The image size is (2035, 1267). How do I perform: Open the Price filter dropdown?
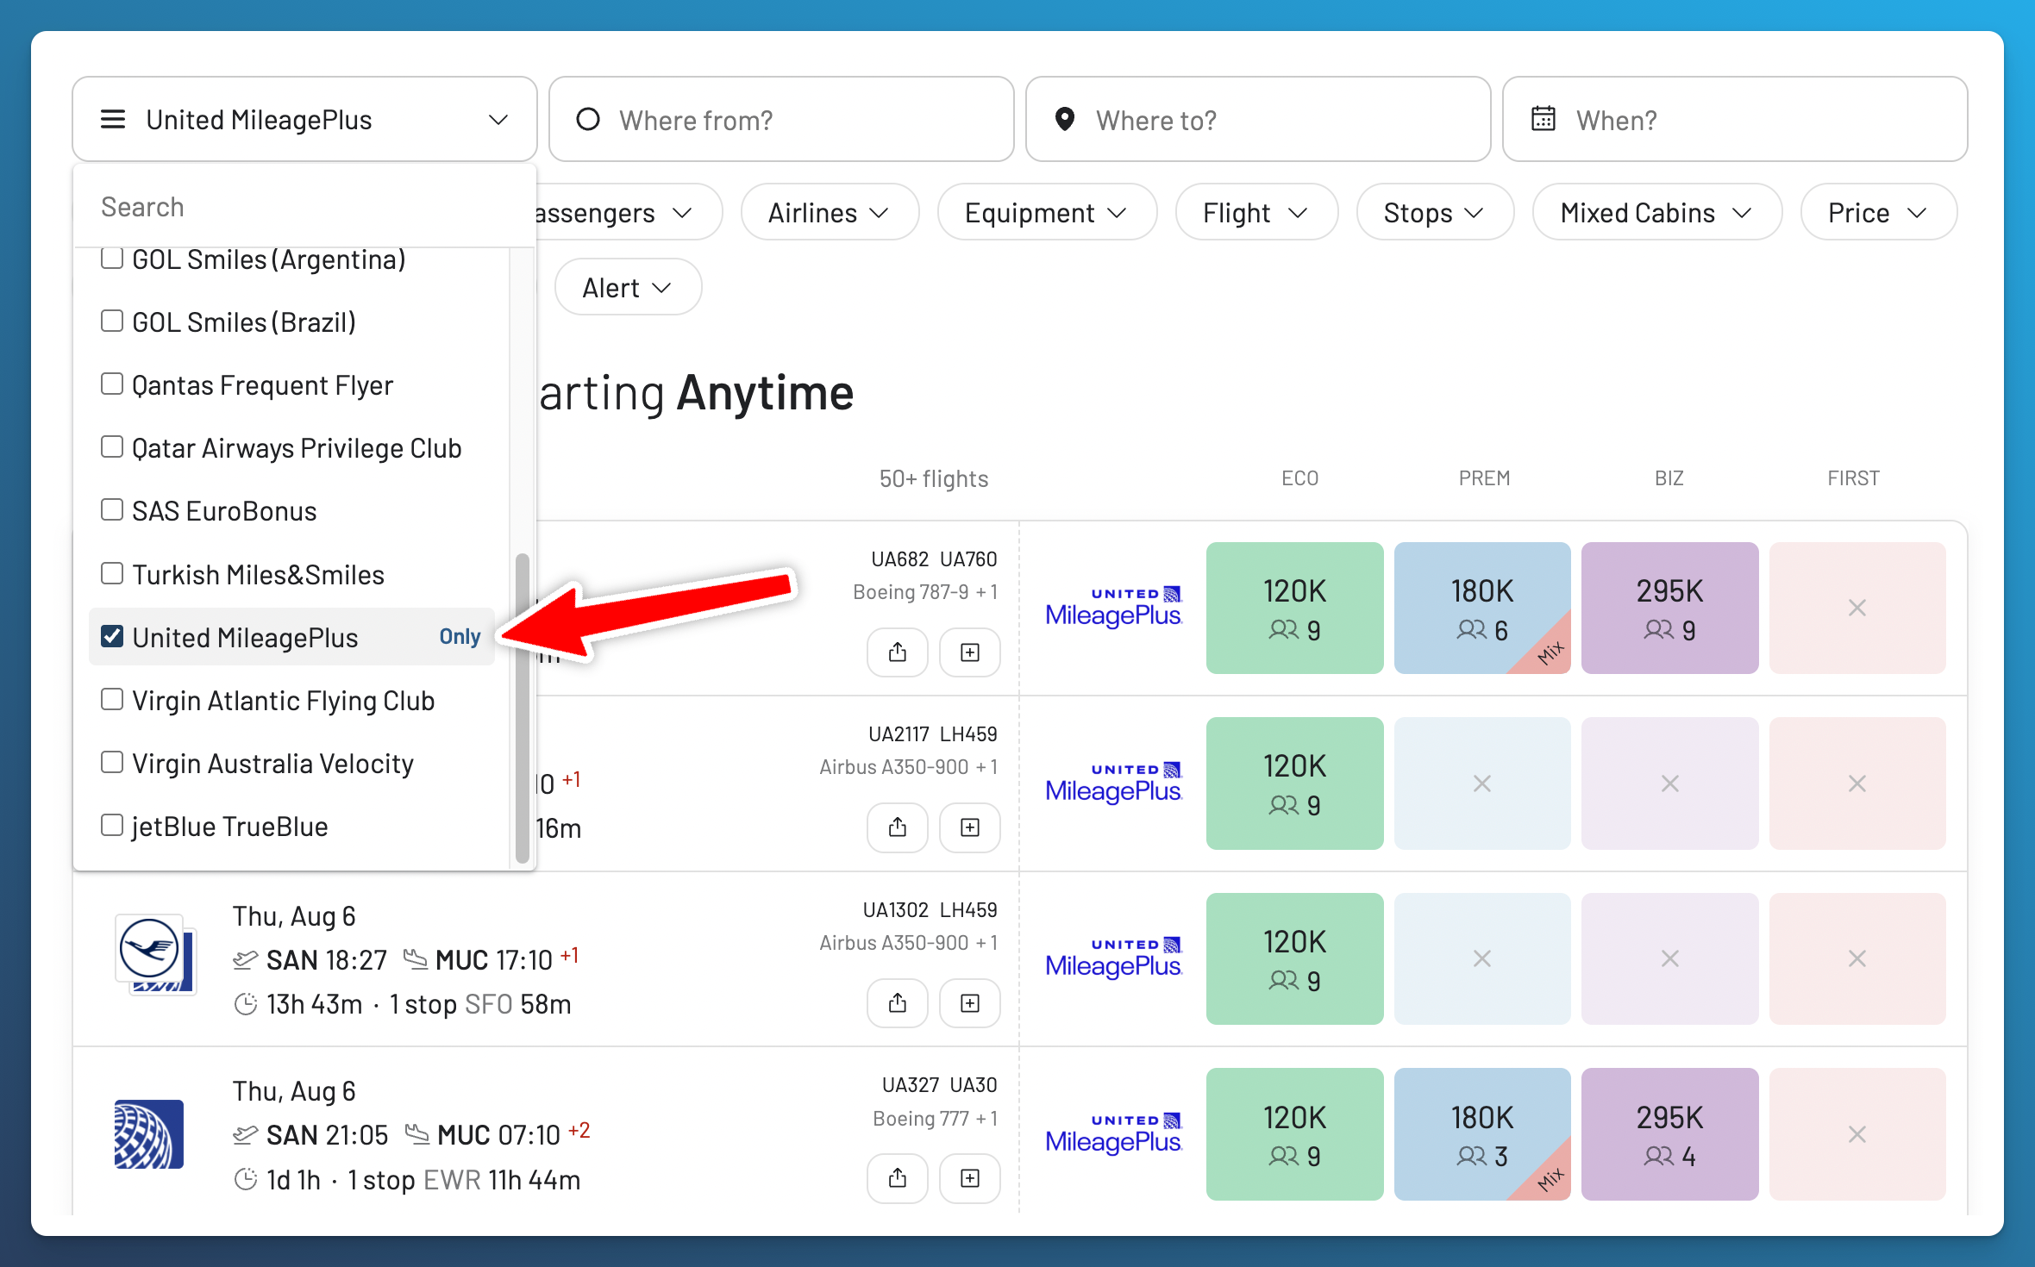pyautogui.click(x=1879, y=212)
